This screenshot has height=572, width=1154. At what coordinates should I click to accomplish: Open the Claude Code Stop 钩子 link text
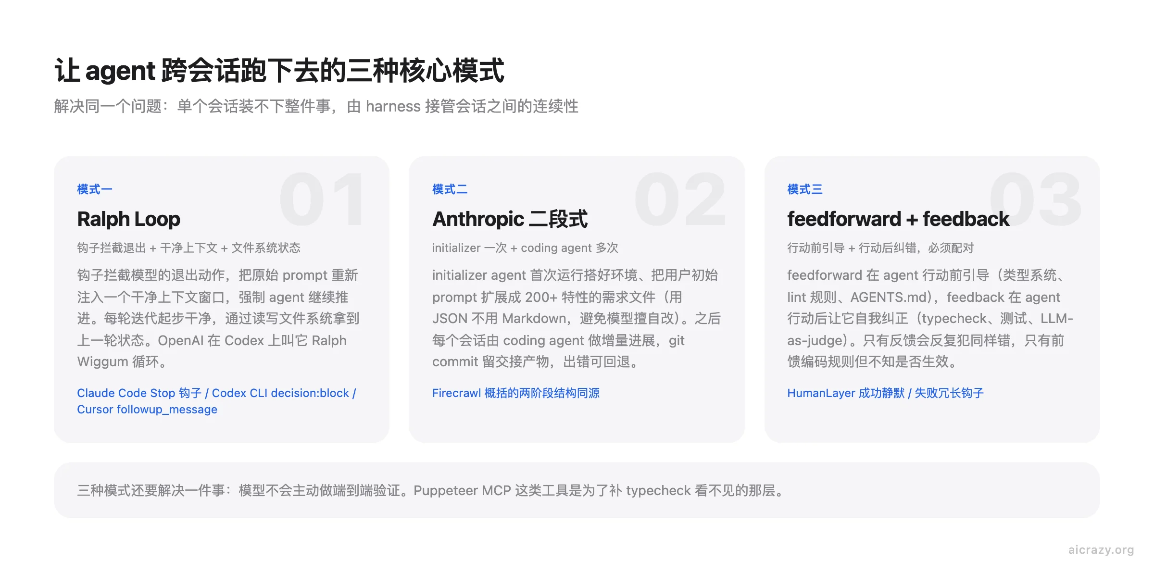click(x=217, y=401)
